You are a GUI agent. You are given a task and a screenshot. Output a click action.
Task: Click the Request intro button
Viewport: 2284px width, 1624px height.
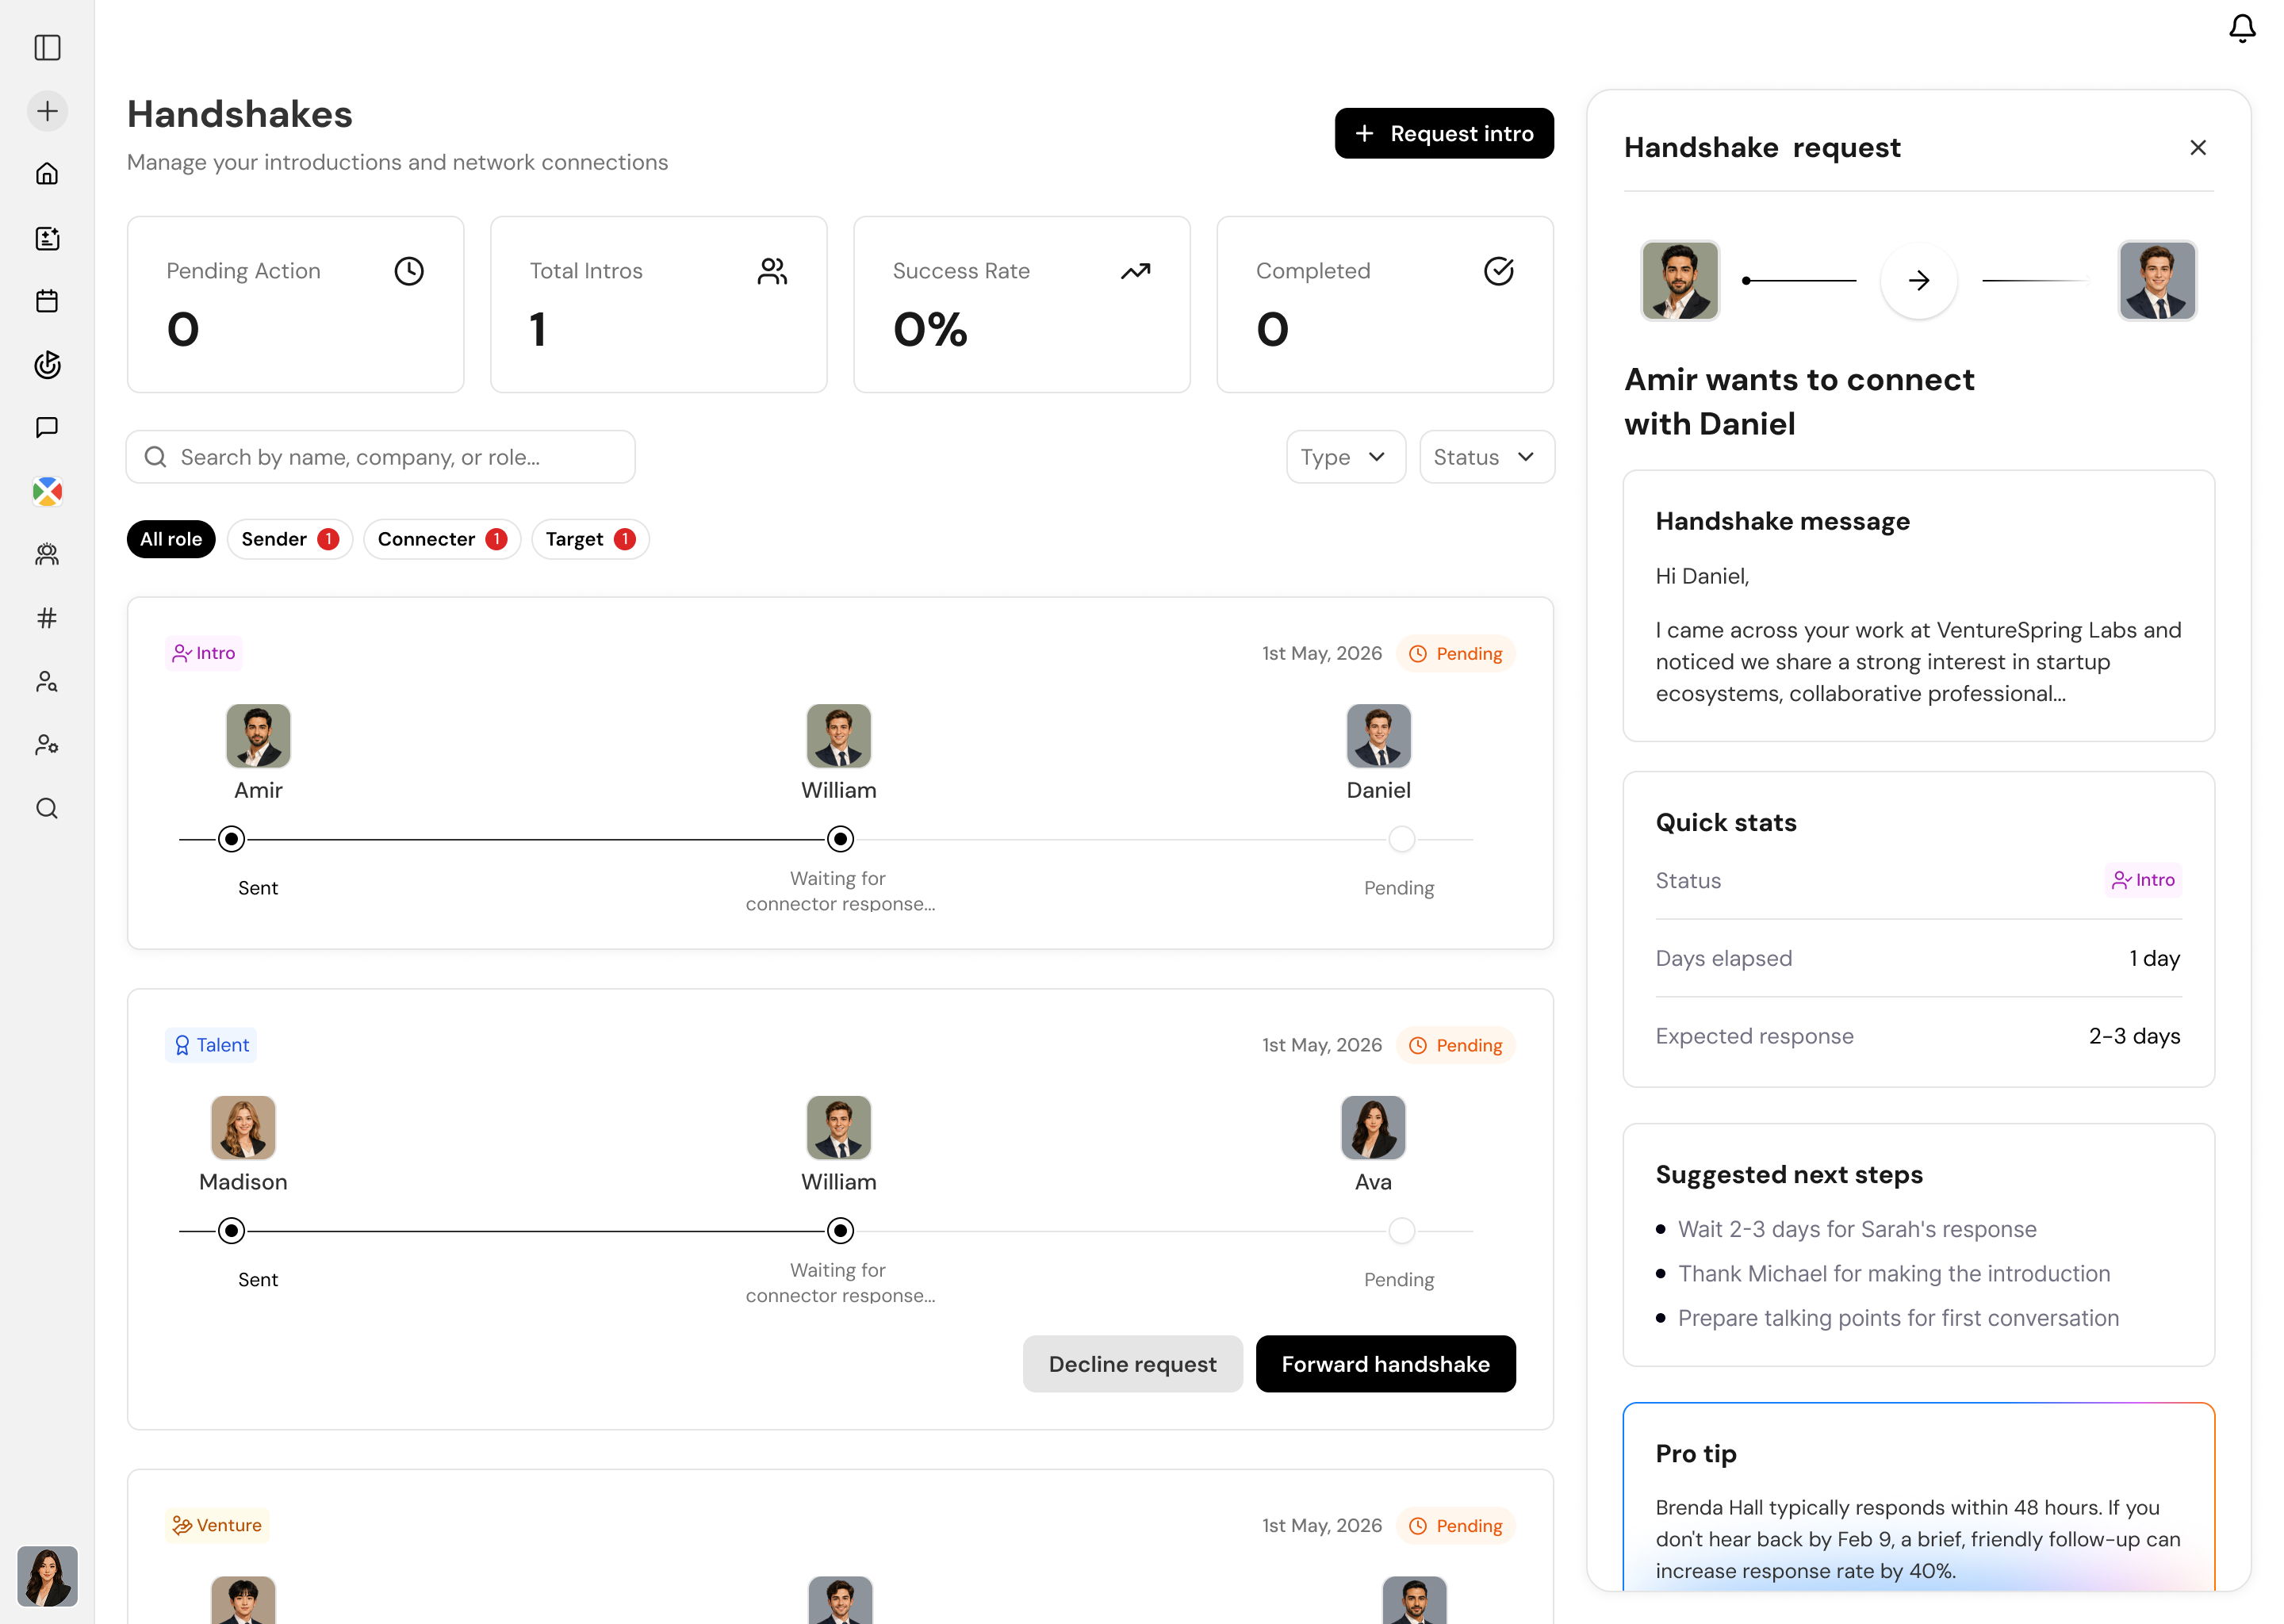click(1443, 133)
